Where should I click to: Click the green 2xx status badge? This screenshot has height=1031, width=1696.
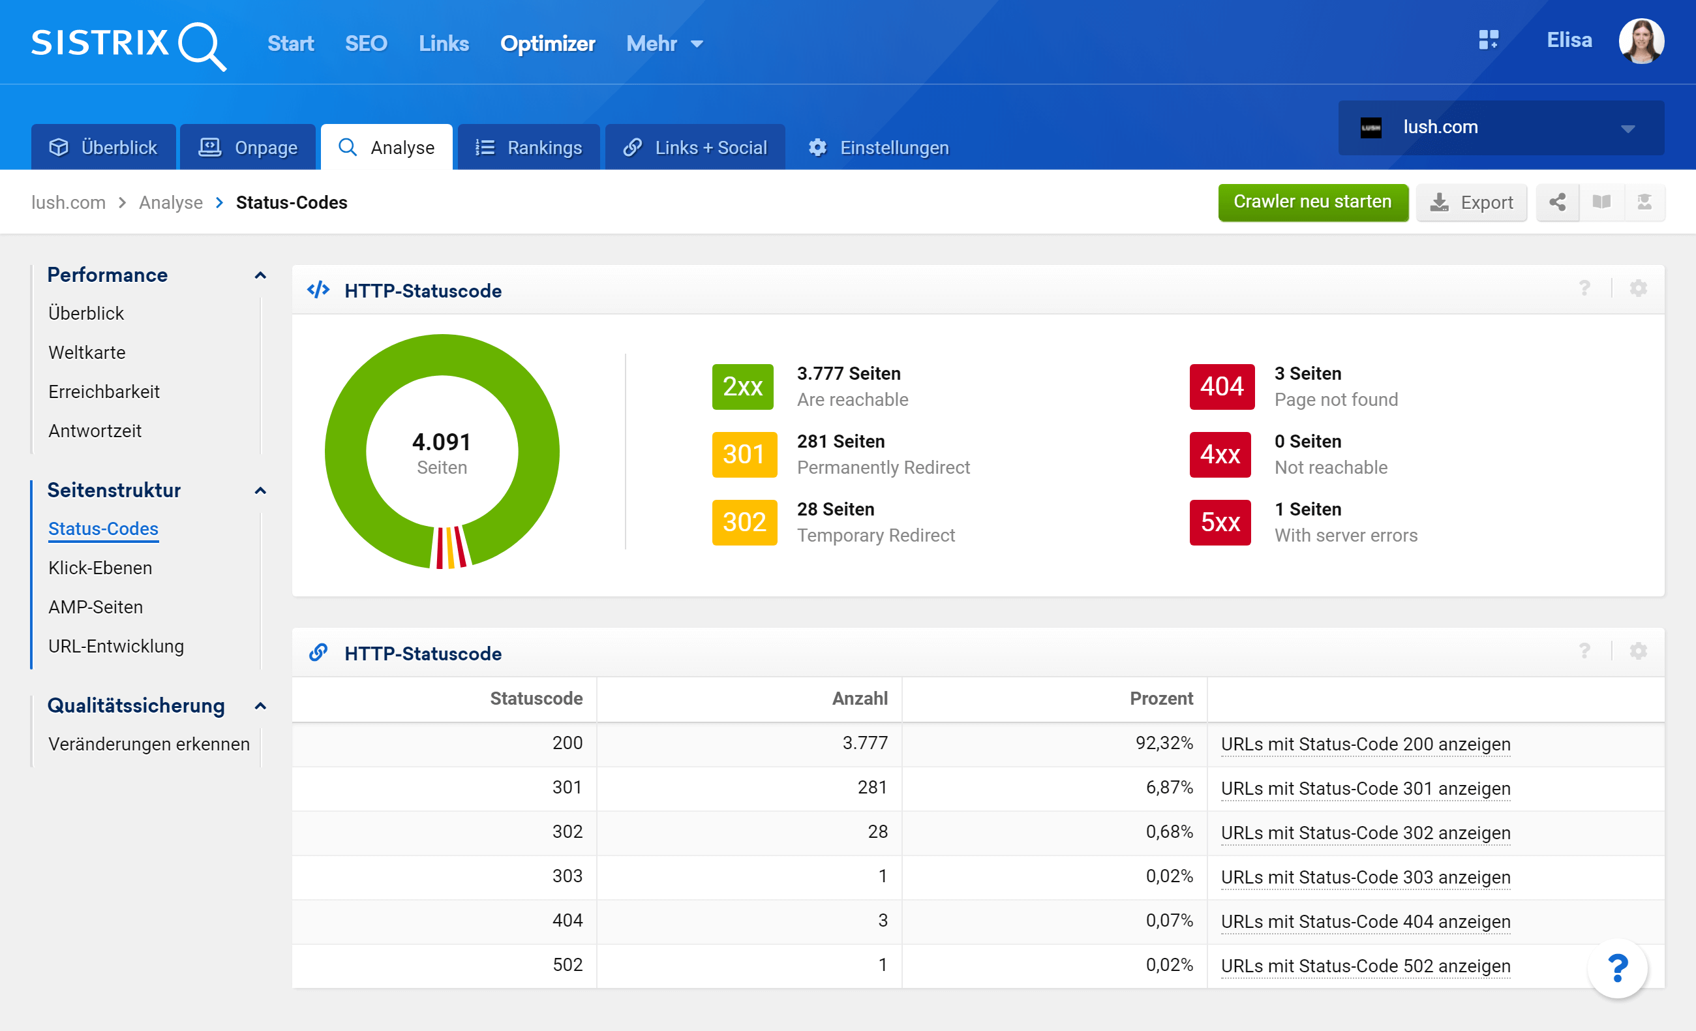pos(743,387)
